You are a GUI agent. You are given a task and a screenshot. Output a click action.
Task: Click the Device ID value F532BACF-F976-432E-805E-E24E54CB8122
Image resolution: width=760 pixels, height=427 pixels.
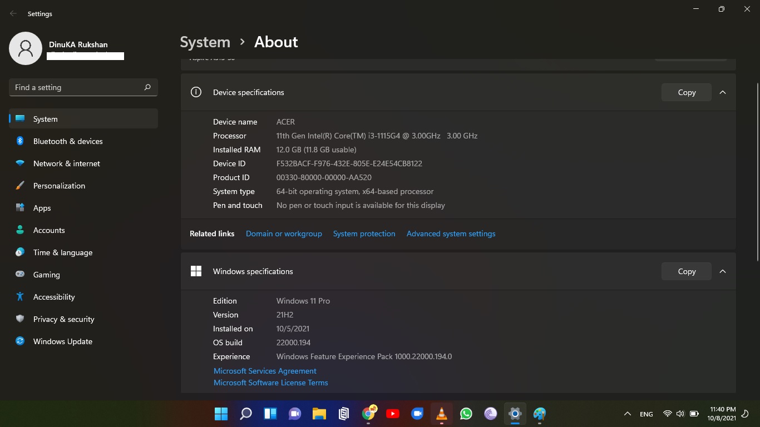point(349,163)
